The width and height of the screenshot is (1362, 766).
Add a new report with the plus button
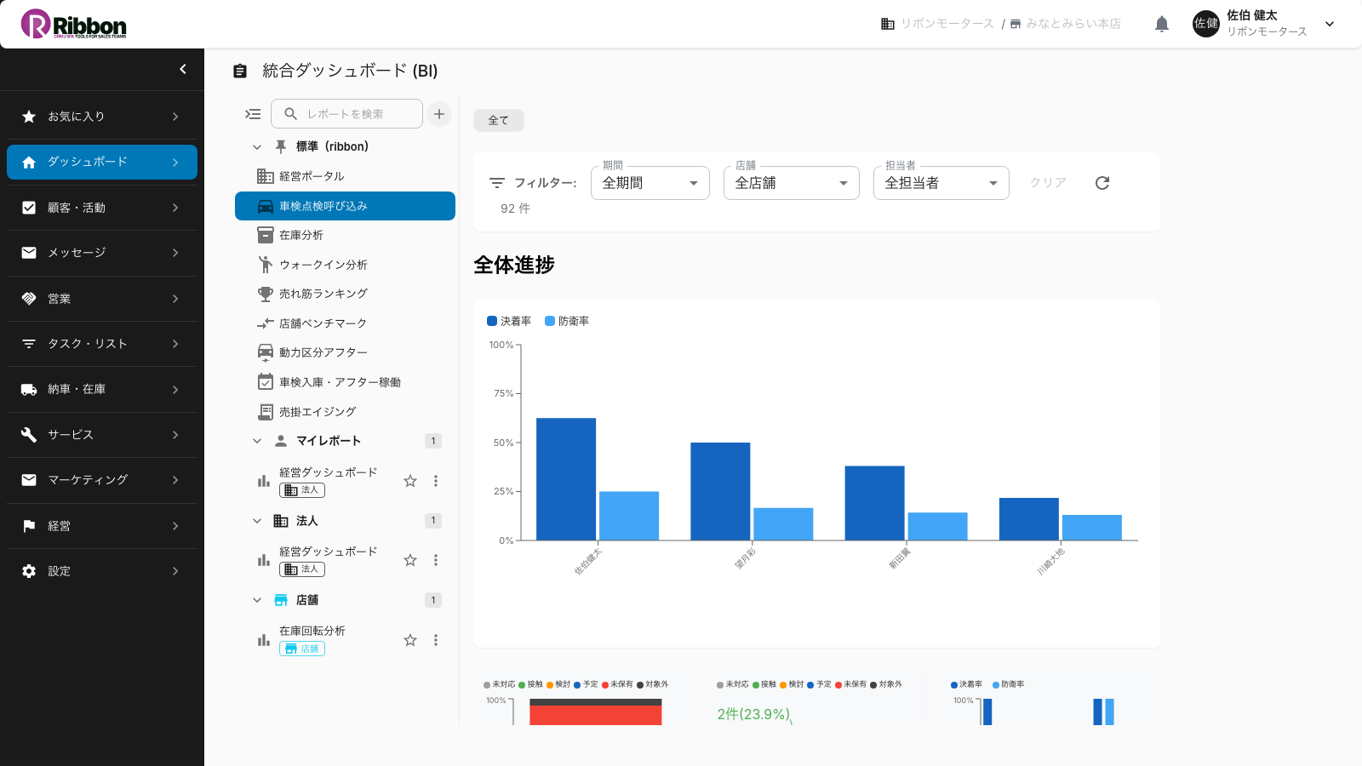pyautogui.click(x=439, y=114)
